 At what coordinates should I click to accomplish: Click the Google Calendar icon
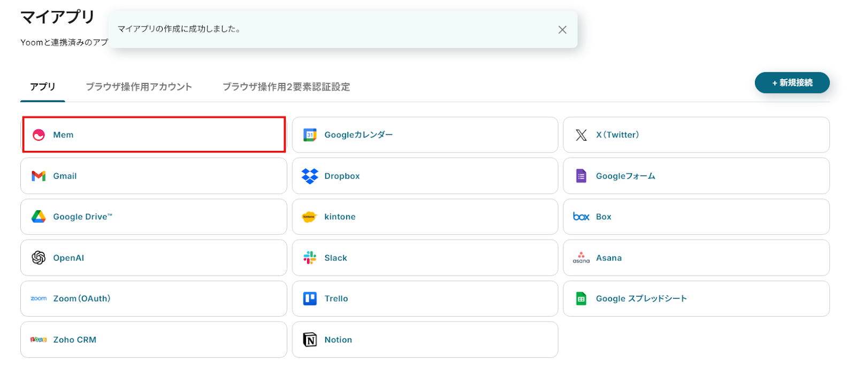coord(310,135)
